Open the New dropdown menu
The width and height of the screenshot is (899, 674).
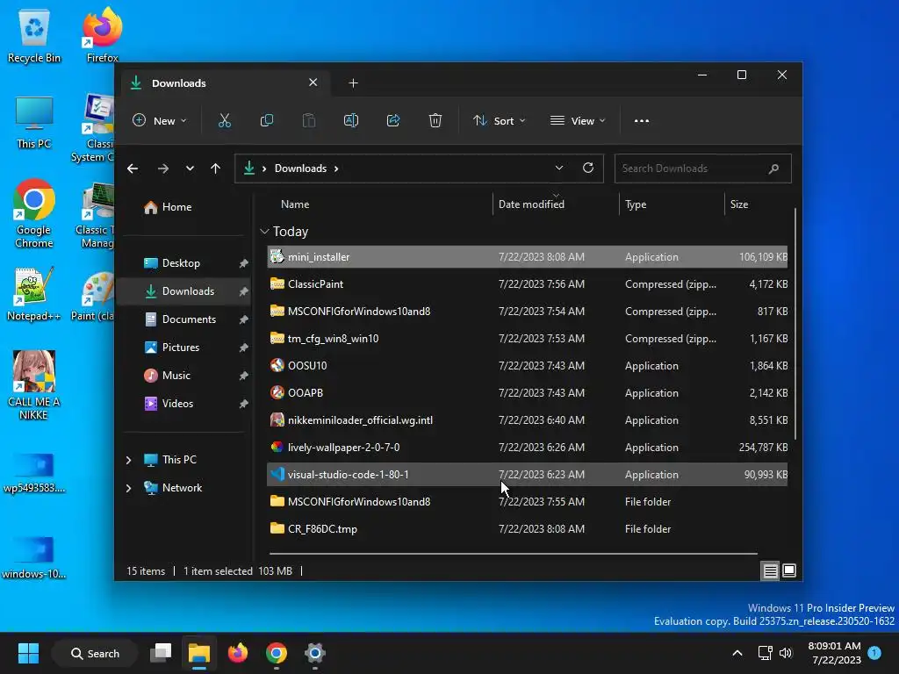(160, 121)
